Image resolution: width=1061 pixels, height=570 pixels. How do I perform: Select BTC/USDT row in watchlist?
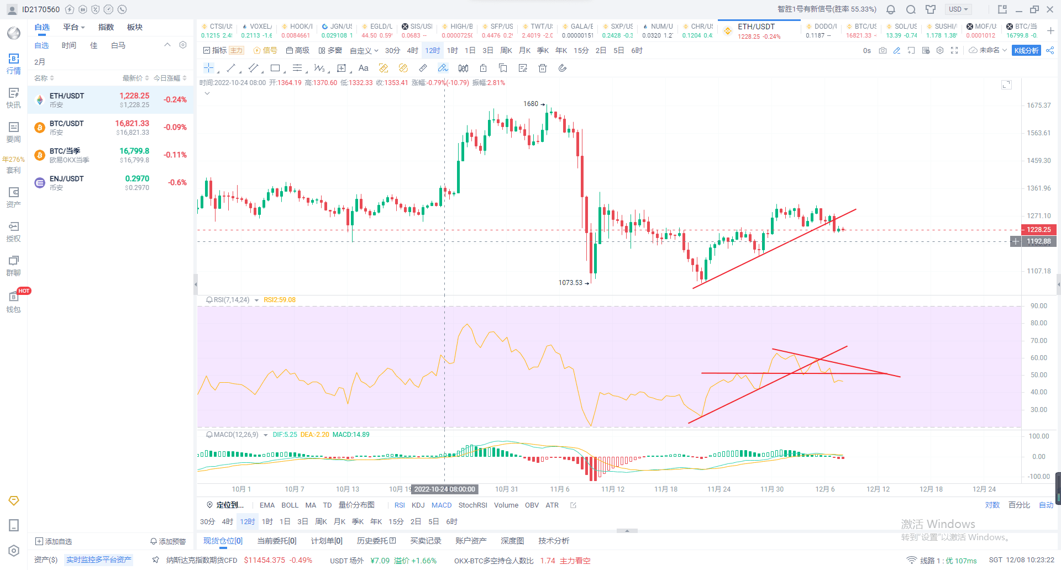click(x=111, y=128)
